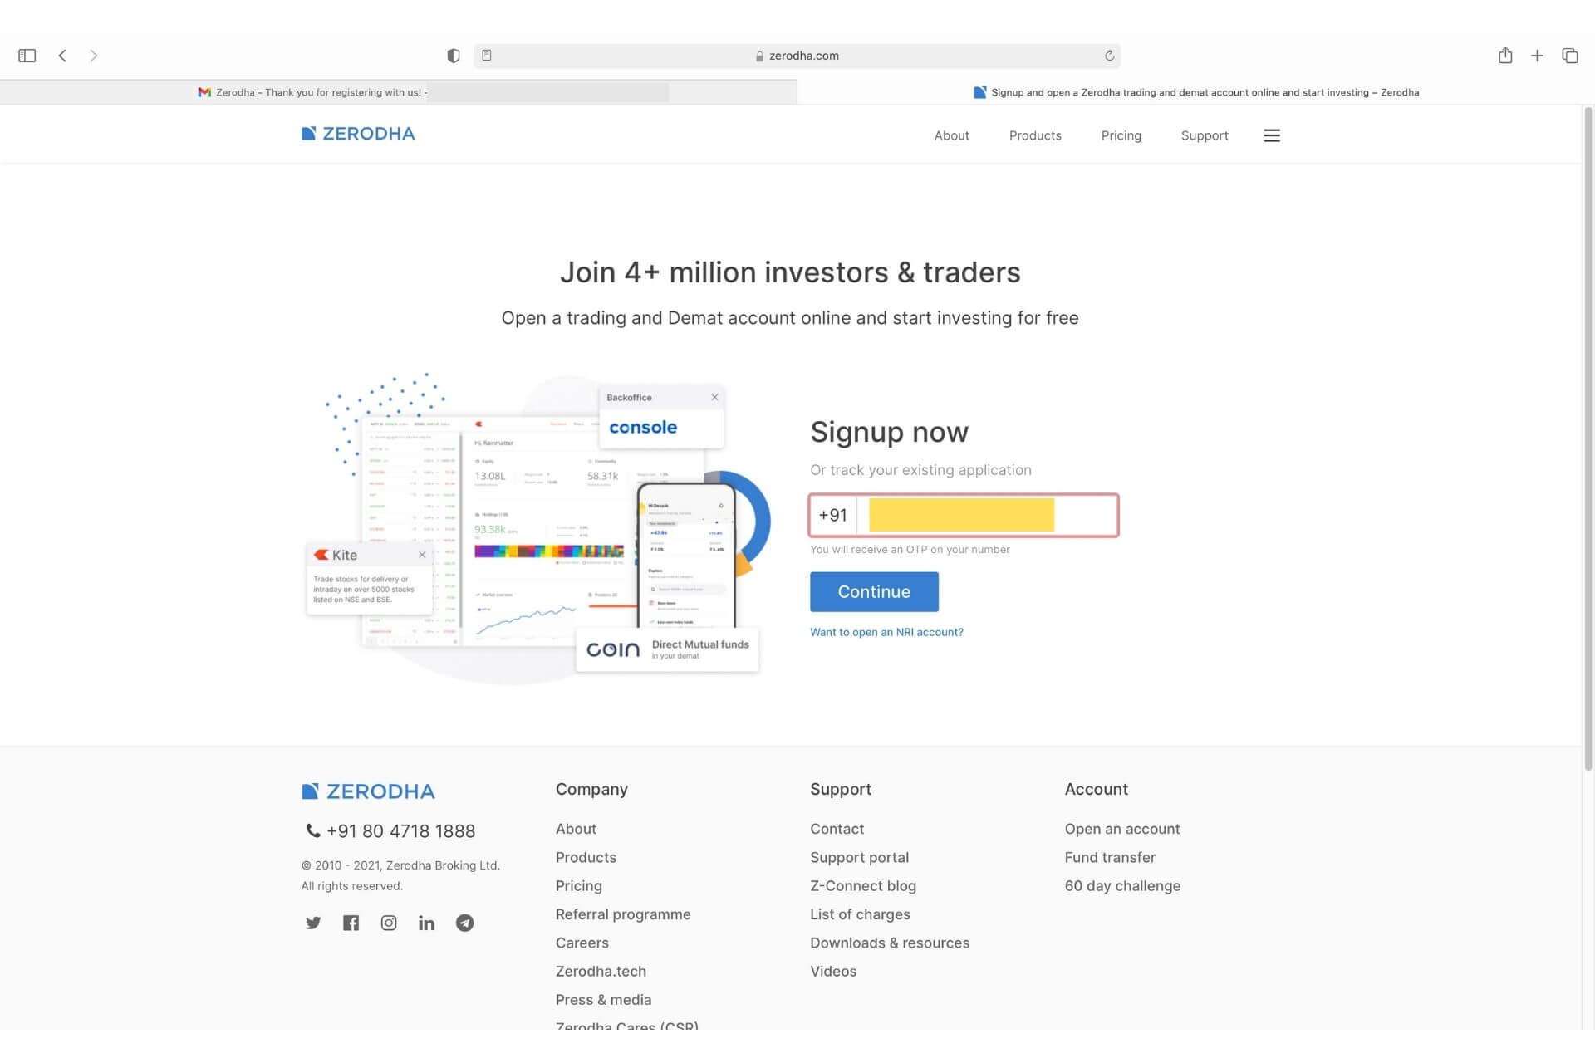1595x1063 pixels.
Task: Expand the hamburger menu
Action: click(1271, 134)
